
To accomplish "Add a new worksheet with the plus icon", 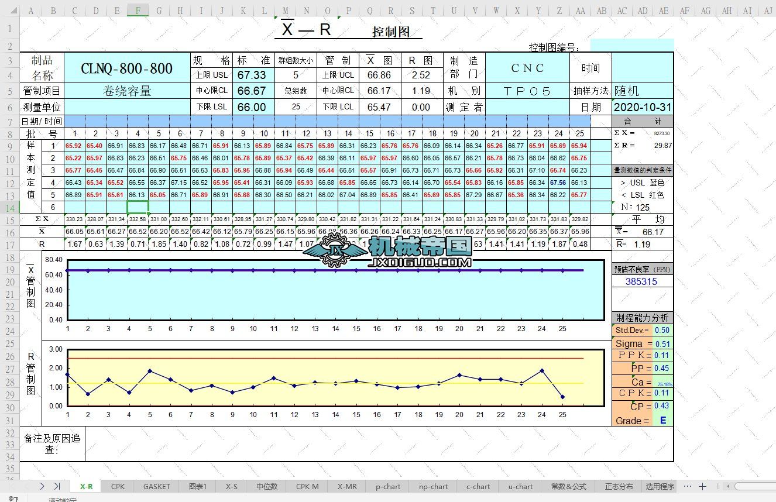I will [x=702, y=486].
